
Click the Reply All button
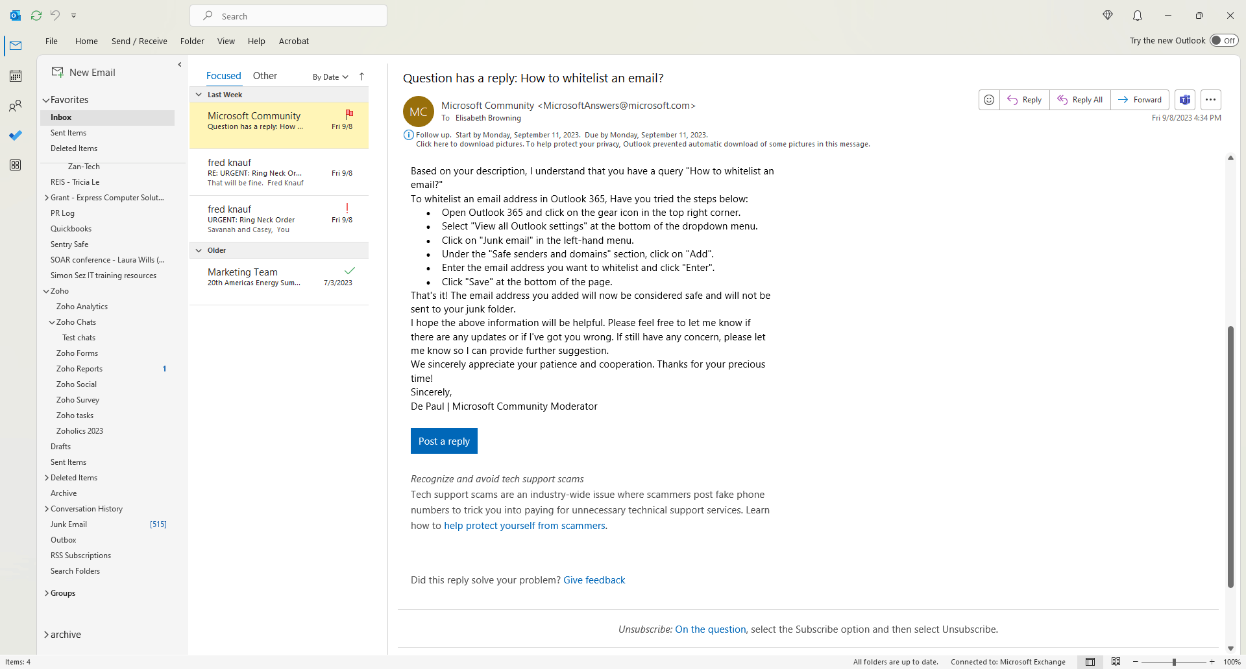click(x=1080, y=100)
